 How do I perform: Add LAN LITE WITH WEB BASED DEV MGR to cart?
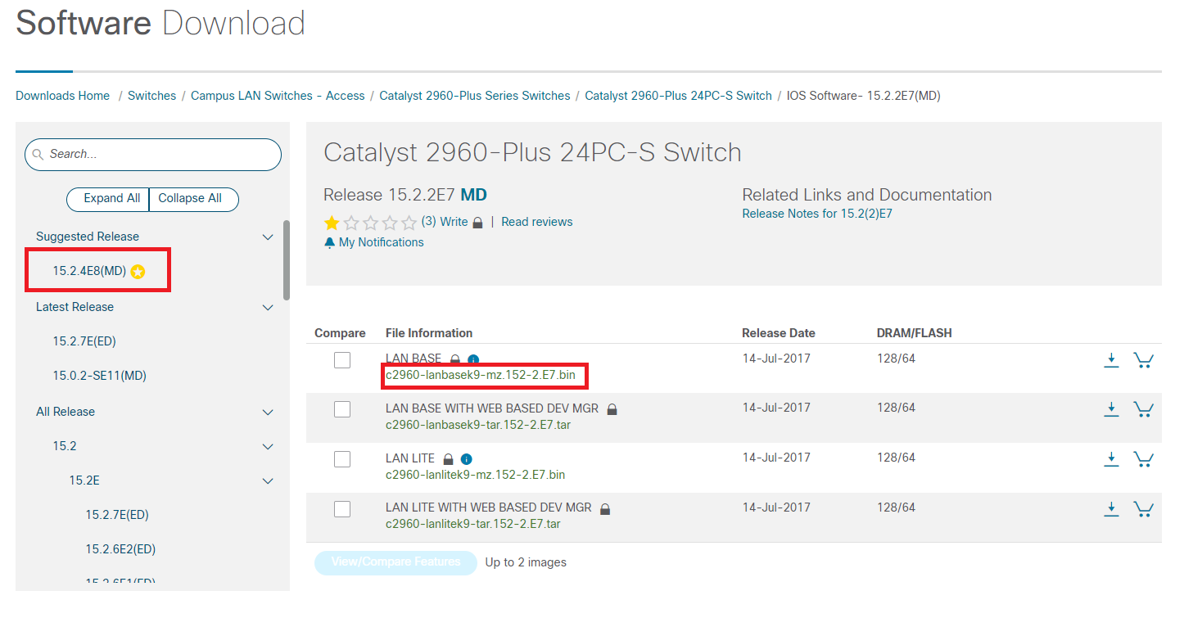point(1143,509)
